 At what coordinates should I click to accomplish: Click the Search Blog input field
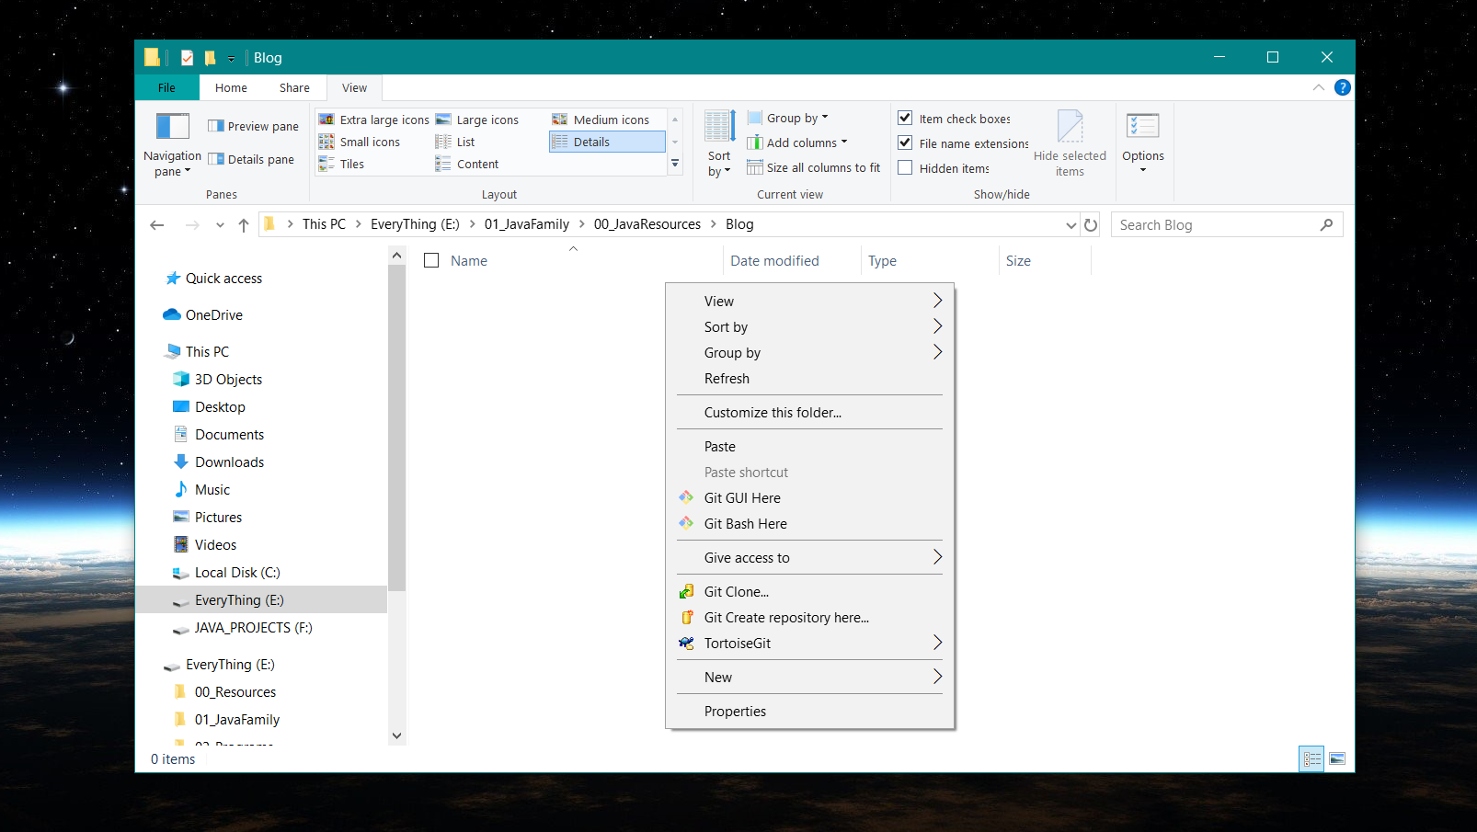1214,225
